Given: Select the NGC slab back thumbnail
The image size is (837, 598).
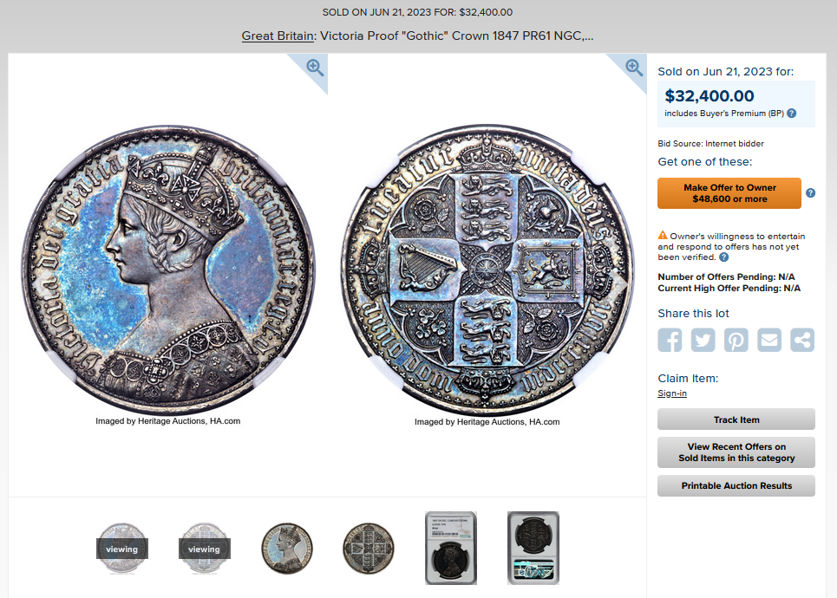Looking at the screenshot, I should [x=533, y=549].
